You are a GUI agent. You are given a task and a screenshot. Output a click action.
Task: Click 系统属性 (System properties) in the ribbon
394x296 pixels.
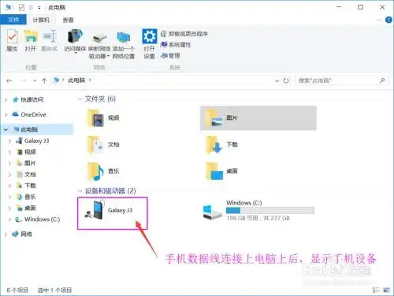pos(176,44)
